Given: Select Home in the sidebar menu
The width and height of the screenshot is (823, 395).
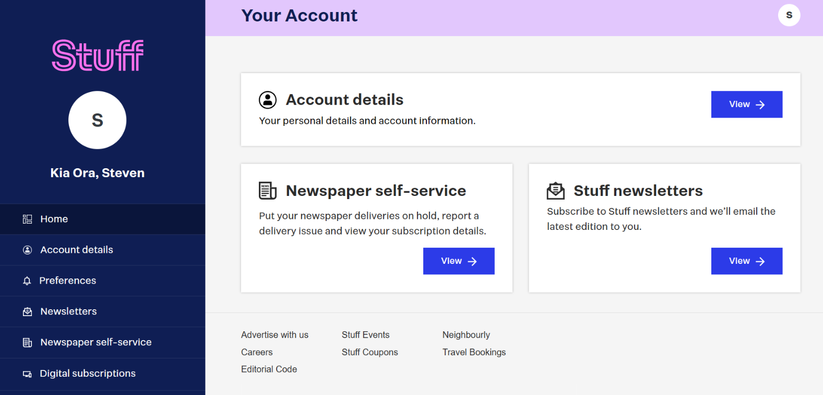Looking at the screenshot, I should [x=102, y=219].
